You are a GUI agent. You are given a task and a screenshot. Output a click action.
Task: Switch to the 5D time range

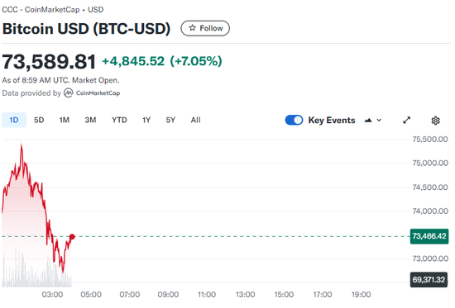point(39,120)
